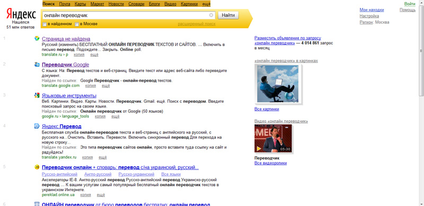Open 'копия' of translate.google.com result
This screenshot has width=424, height=206.
click(90, 86)
